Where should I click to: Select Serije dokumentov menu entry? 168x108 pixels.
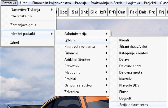point(139,105)
